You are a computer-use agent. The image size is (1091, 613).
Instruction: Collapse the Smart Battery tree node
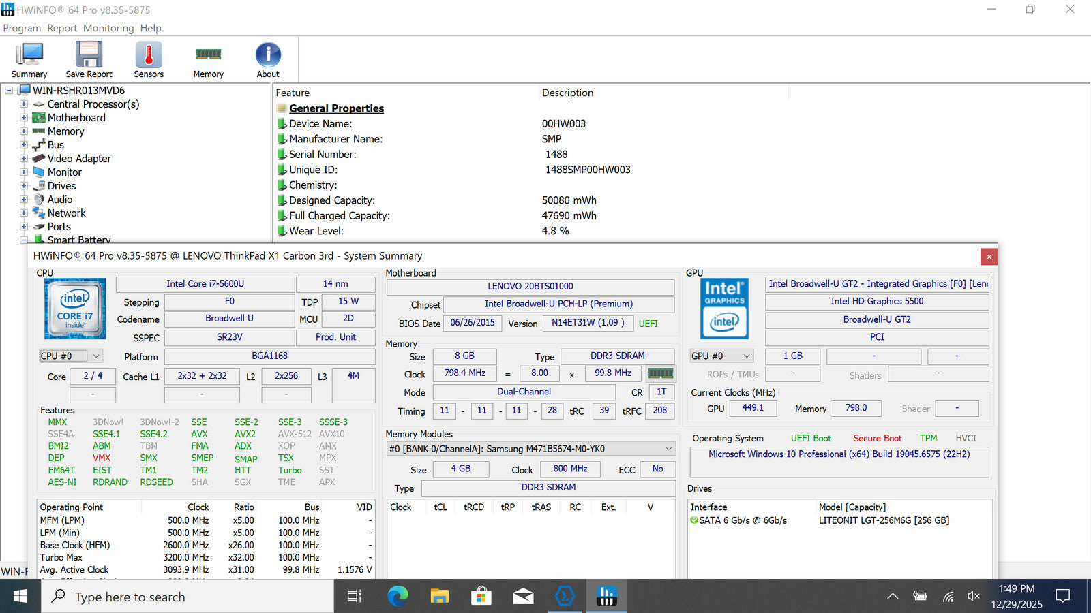pyautogui.click(x=24, y=240)
